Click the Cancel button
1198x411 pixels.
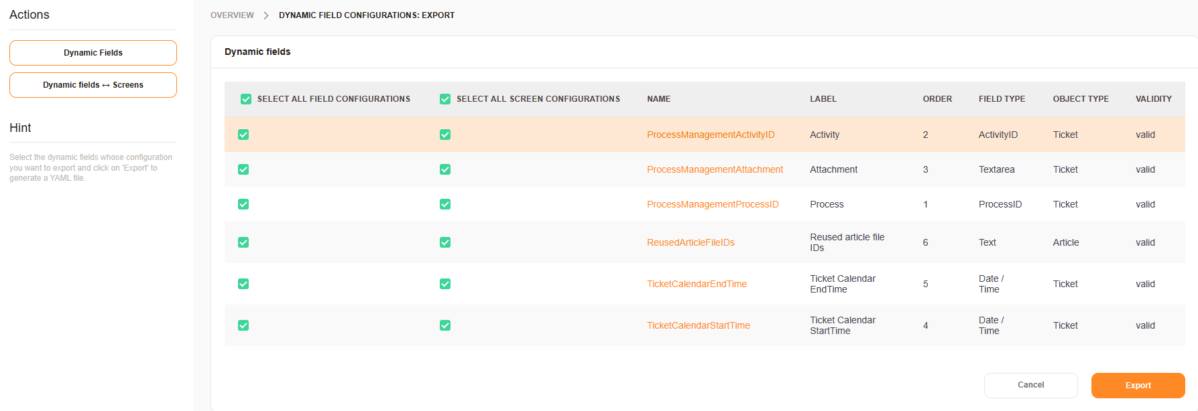1030,385
